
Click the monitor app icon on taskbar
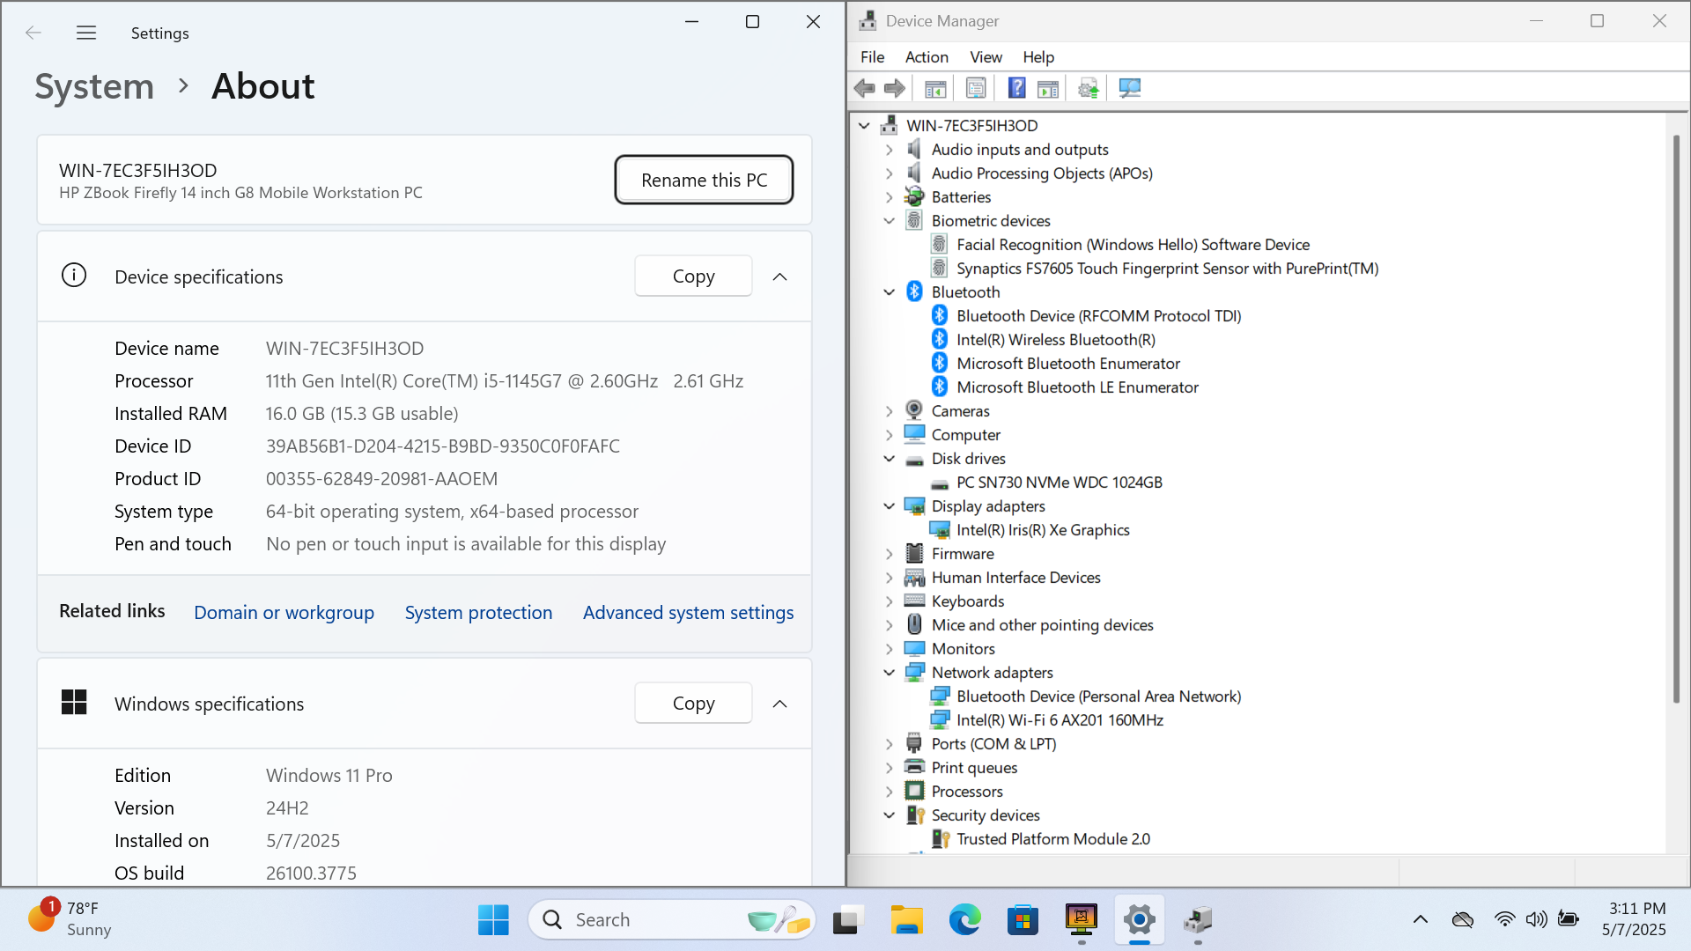point(1081,920)
